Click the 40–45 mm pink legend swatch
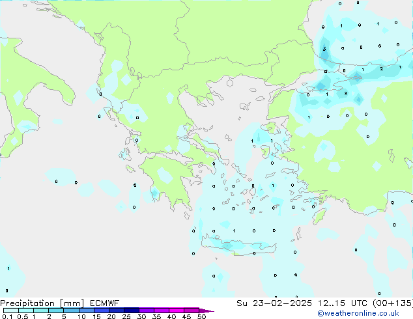 point(177,311)
